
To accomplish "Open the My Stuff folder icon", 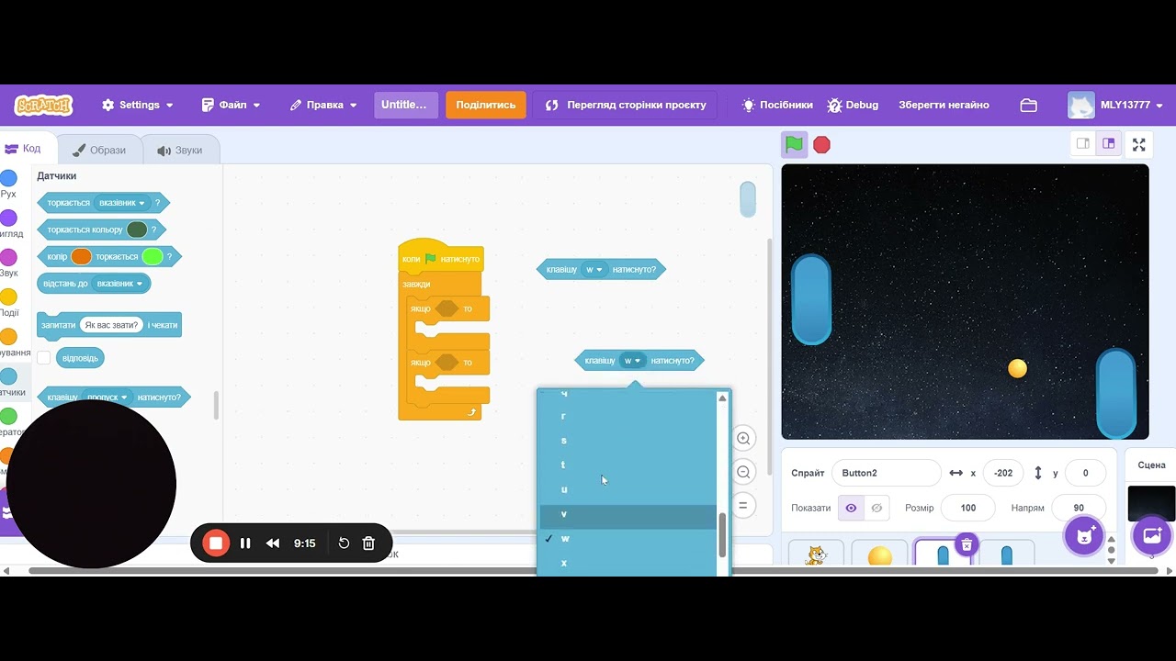I will click(x=1029, y=105).
